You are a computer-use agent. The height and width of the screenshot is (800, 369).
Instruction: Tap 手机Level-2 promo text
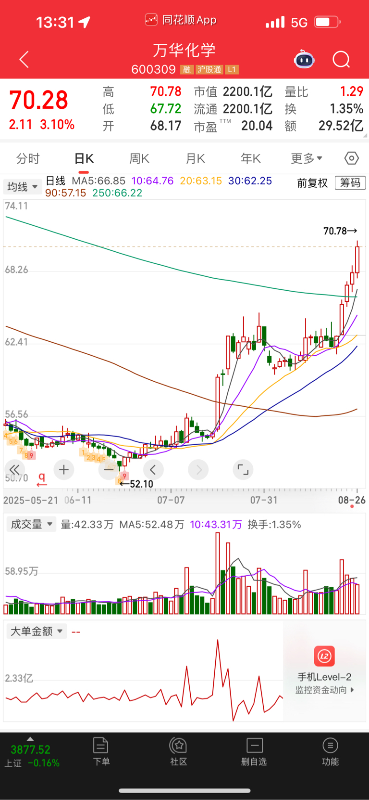pos(324,677)
